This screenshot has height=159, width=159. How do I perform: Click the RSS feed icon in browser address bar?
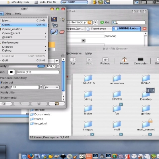click(x=89, y=22)
